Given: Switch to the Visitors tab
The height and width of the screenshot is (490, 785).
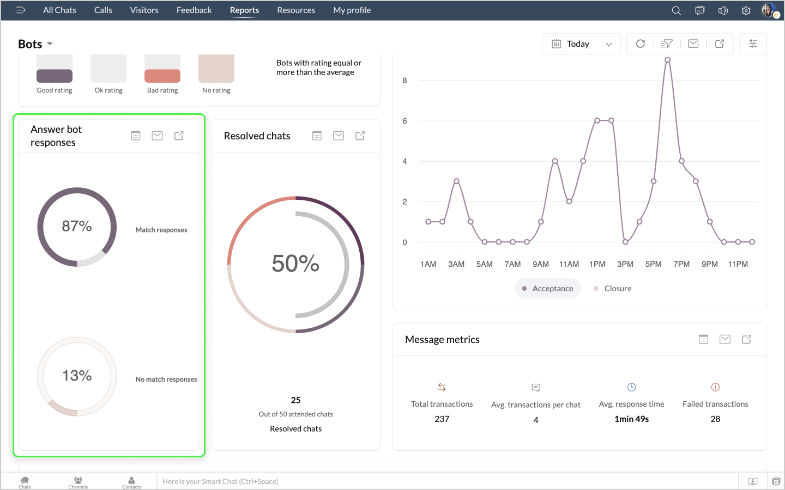Looking at the screenshot, I should point(144,10).
